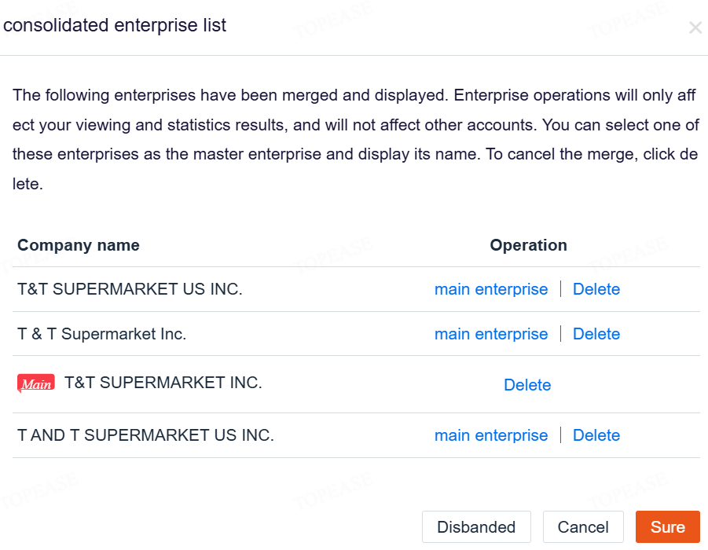Cancel the enterprise merge dialog
The width and height of the screenshot is (708, 550).
coord(583,527)
